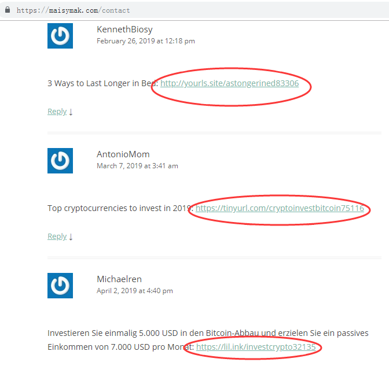Click the text 'Top cryptocurrencies to invest in 2019'
This screenshot has width=389, height=366.
coord(119,208)
